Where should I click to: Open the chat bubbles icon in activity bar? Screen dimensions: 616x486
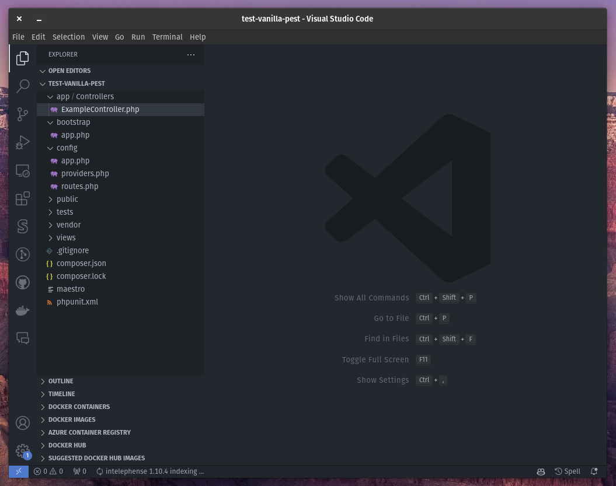point(22,338)
